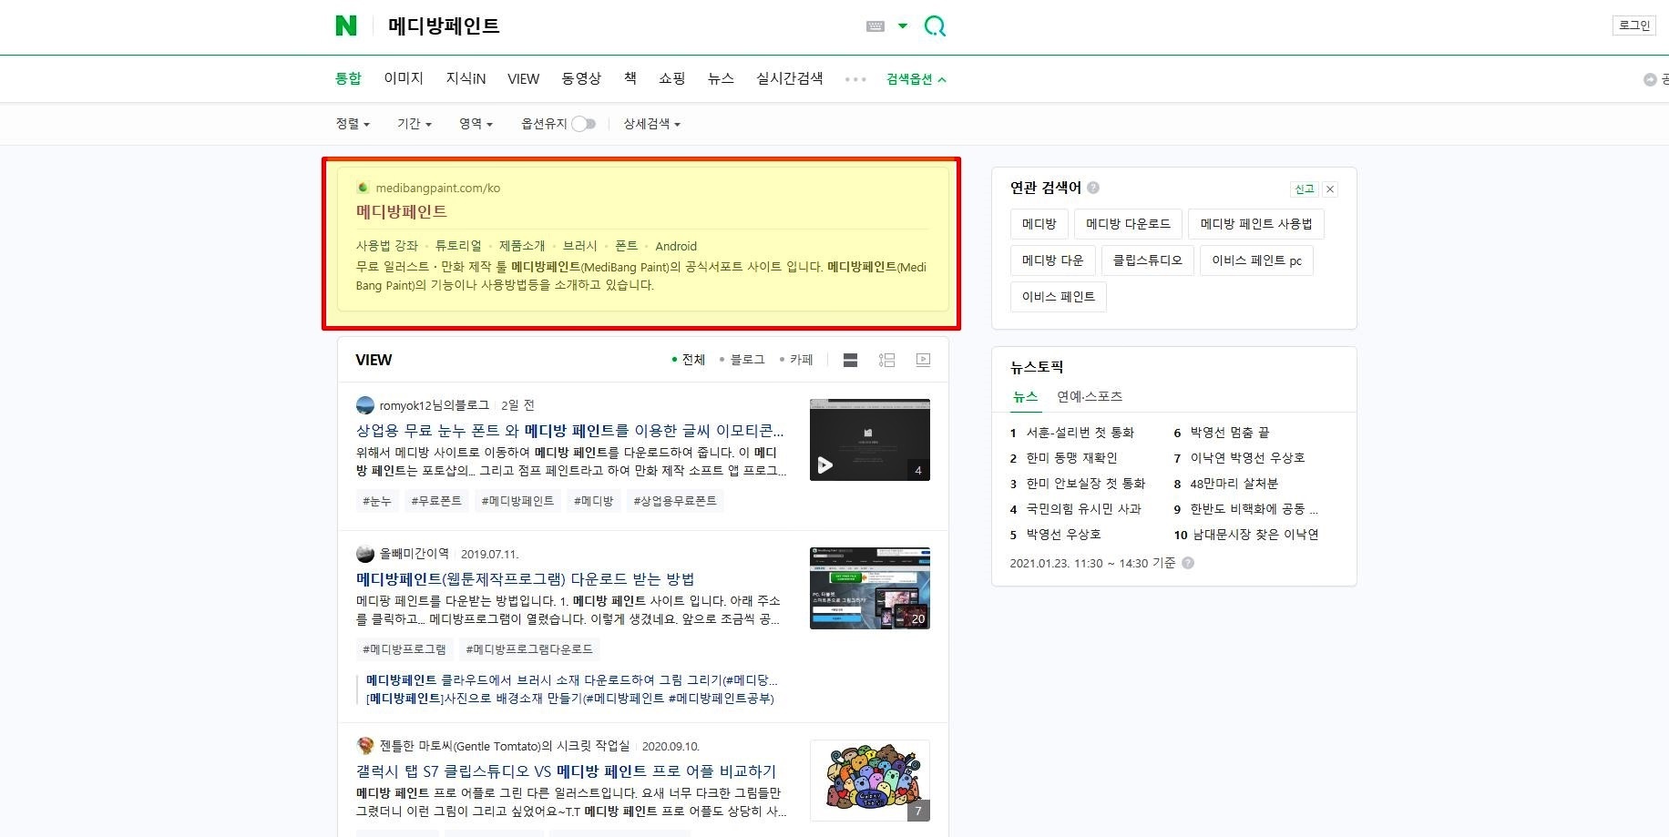Switch to 연예·스포츠 tab in 뉴스토픽
This screenshot has height=837, width=1669.
coord(1090,396)
